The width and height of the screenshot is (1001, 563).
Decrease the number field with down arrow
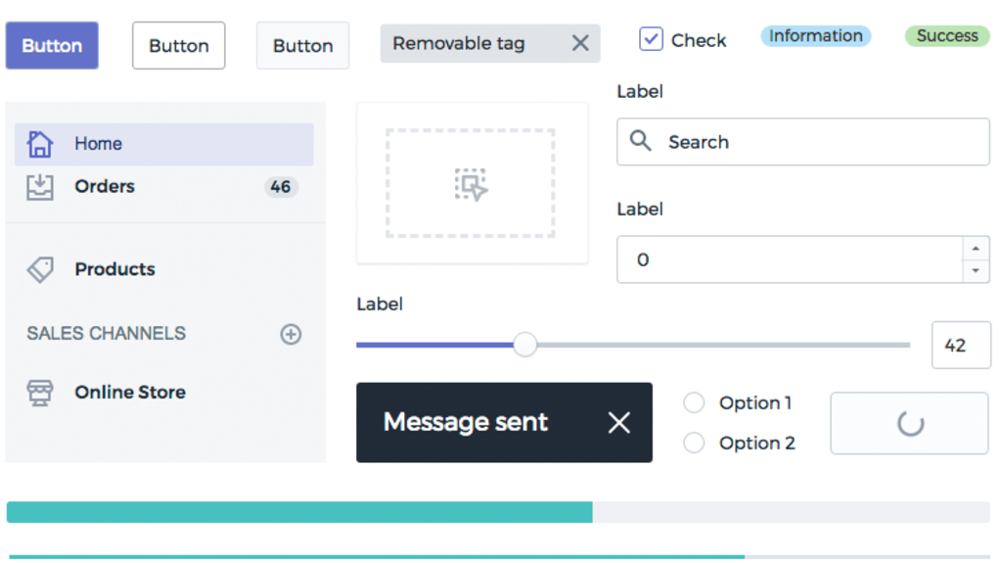point(976,271)
